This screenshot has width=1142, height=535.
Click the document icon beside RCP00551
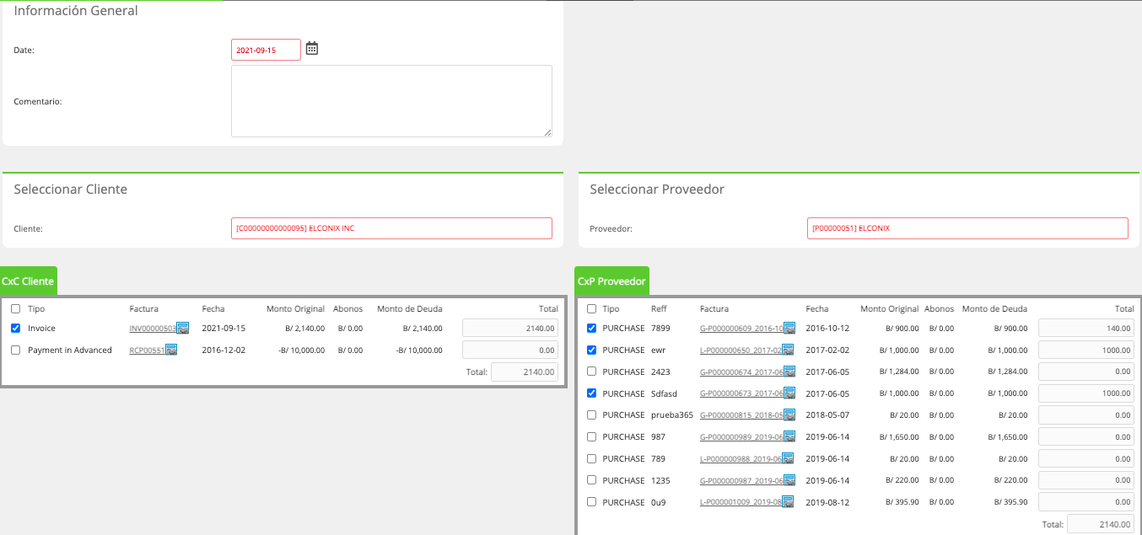point(171,350)
